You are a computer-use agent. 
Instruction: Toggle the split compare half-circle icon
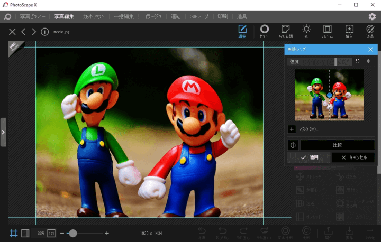click(x=293, y=145)
